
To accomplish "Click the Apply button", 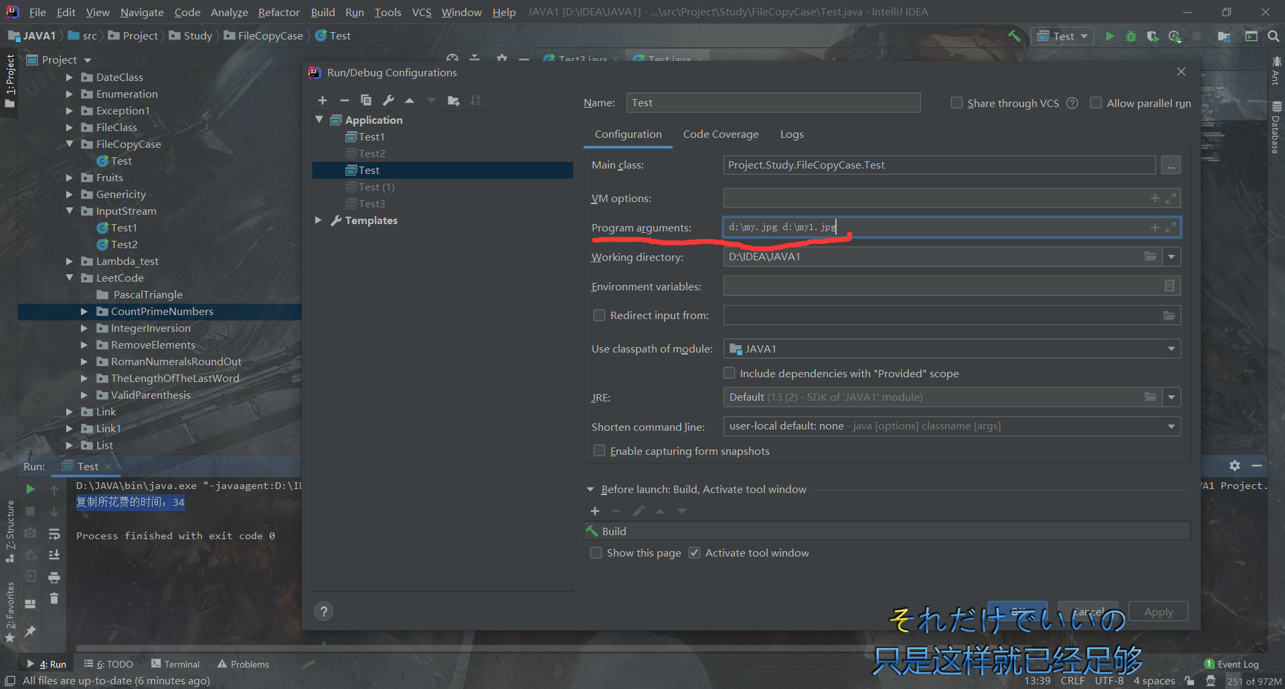I will (x=1158, y=611).
